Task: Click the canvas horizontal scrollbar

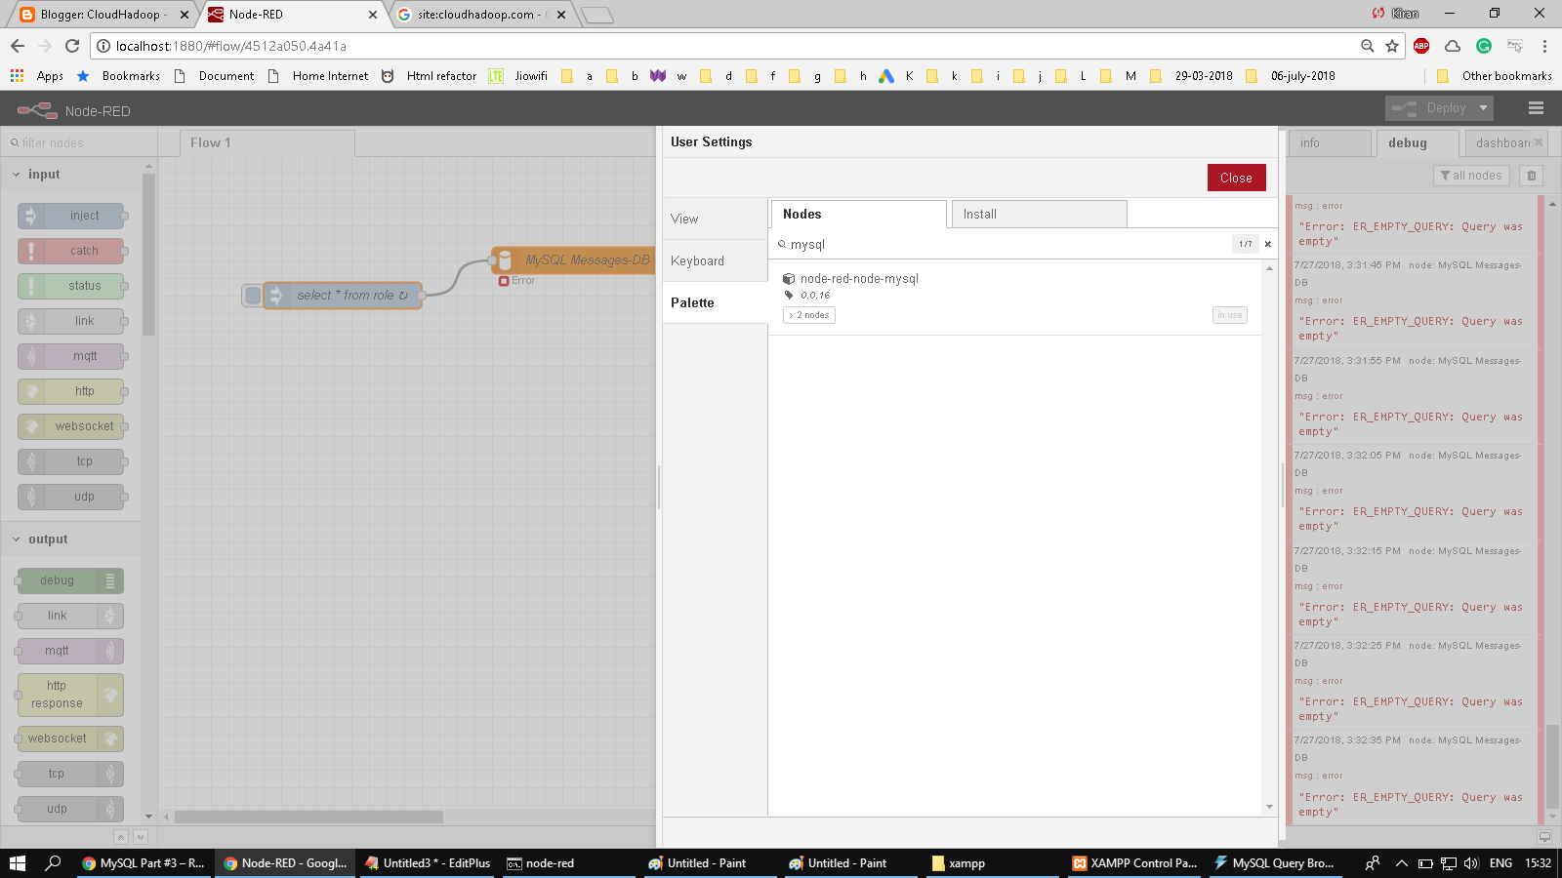Action: (308, 817)
